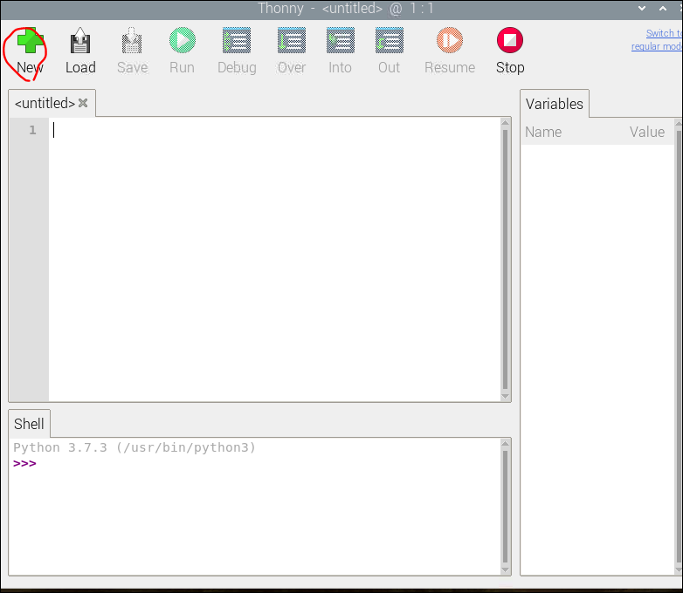Click into the code editor text area
Screen dimensions: 683x593
(x=274, y=259)
